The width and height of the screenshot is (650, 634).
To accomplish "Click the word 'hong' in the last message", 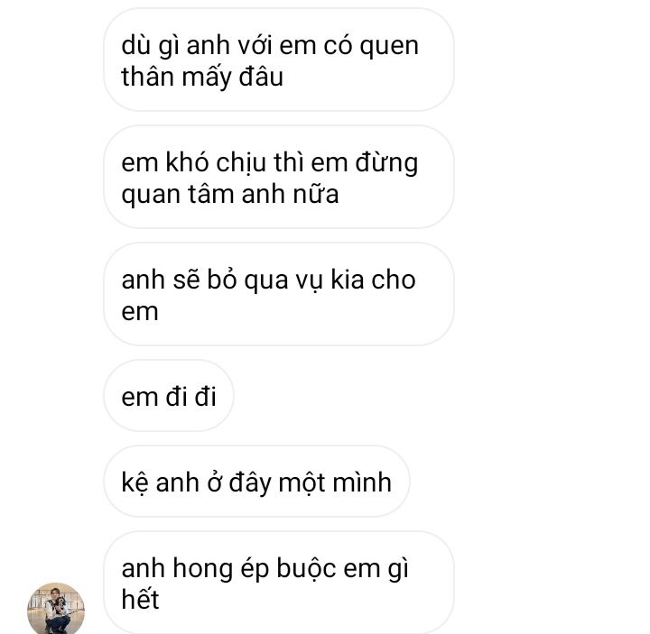I will [x=203, y=569].
